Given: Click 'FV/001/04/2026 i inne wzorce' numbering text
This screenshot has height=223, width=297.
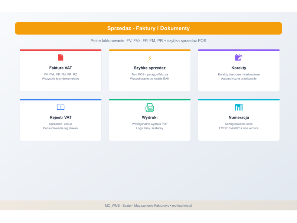Looking at the screenshot, I should [x=239, y=128].
